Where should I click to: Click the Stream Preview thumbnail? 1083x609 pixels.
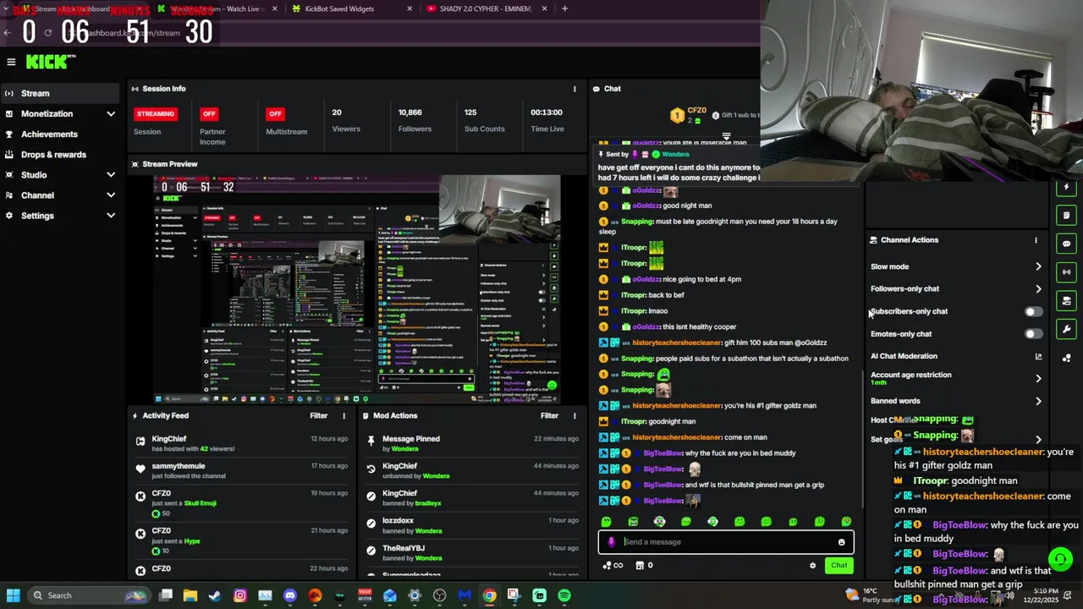(x=357, y=289)
